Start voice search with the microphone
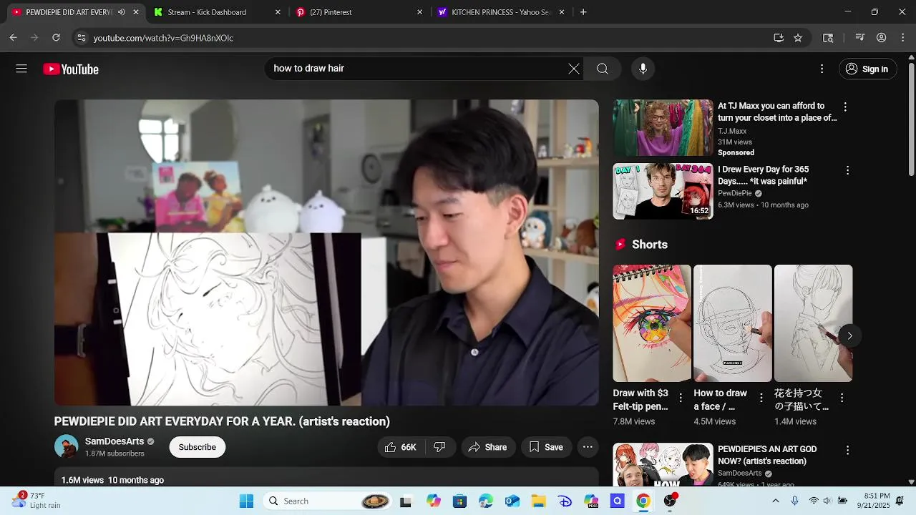The height and width of the screenshot is (515, 916). pos(643,69)
